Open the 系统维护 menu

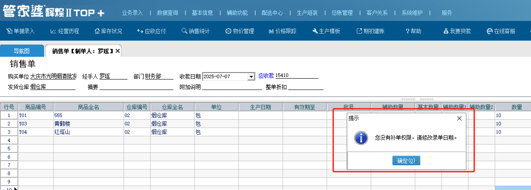412,13
